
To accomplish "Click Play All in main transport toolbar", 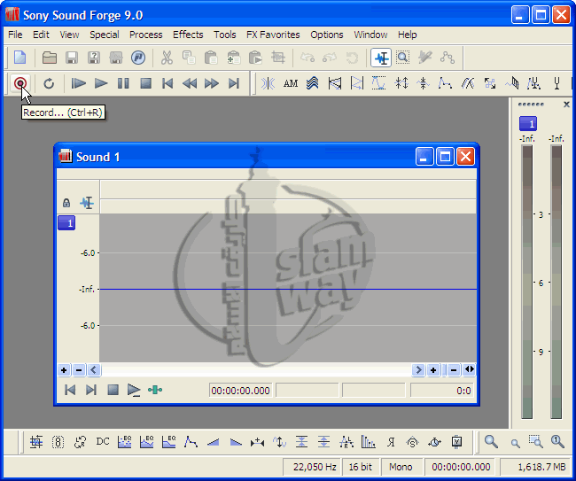I will (78, 83).
